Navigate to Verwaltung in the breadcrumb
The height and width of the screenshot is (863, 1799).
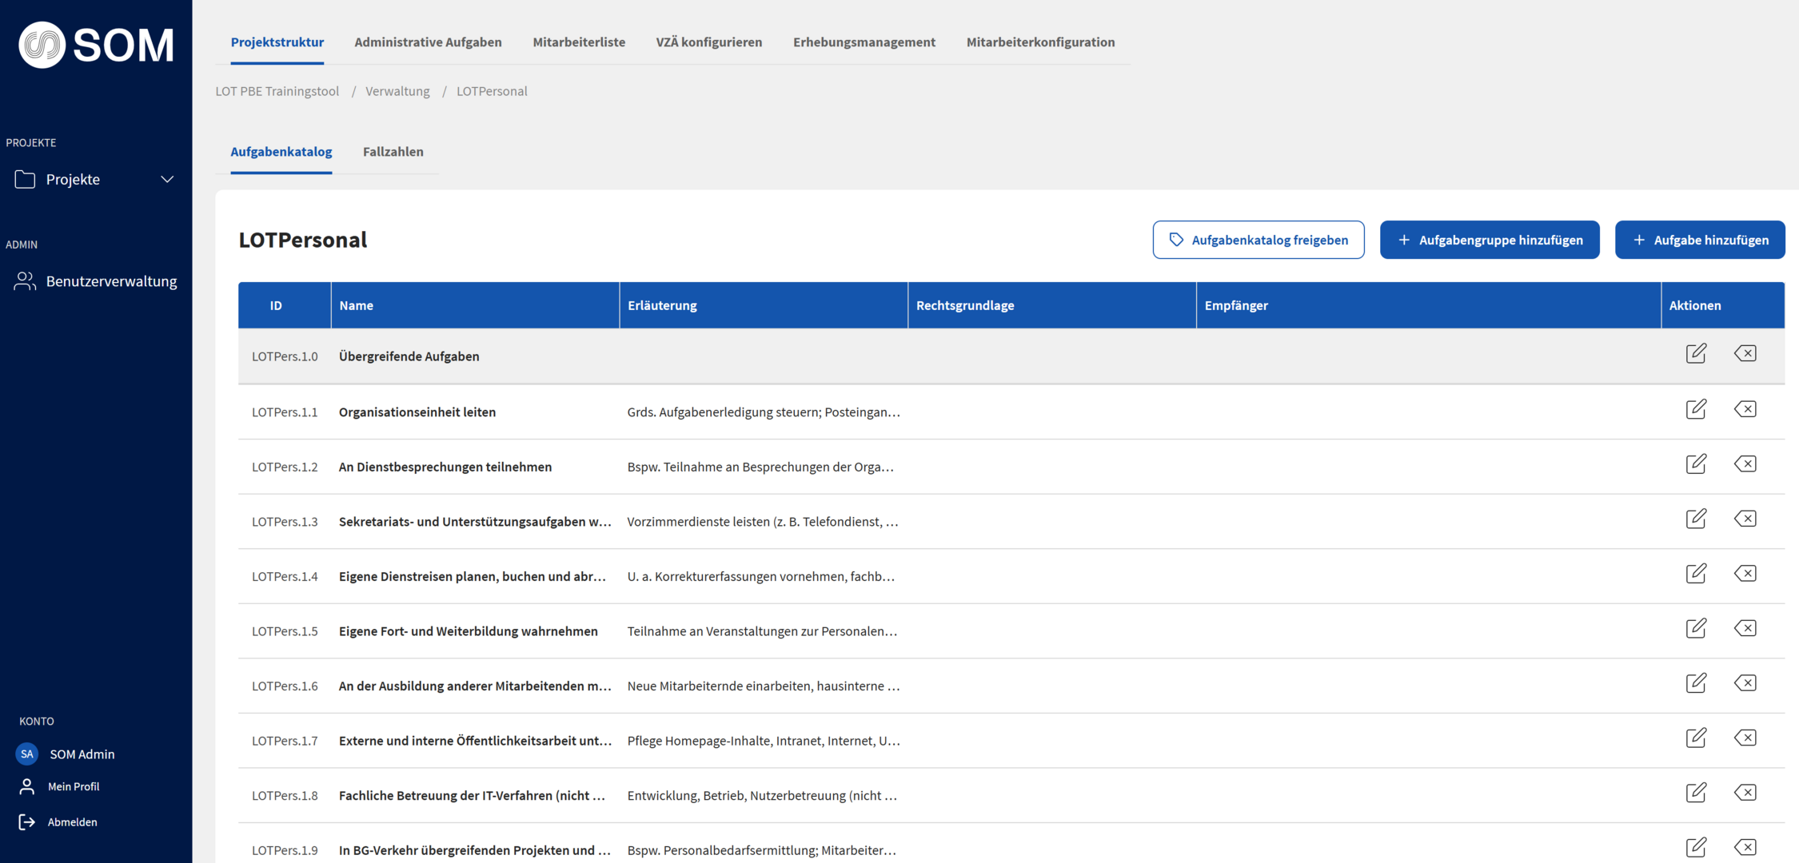click(397, 91)
